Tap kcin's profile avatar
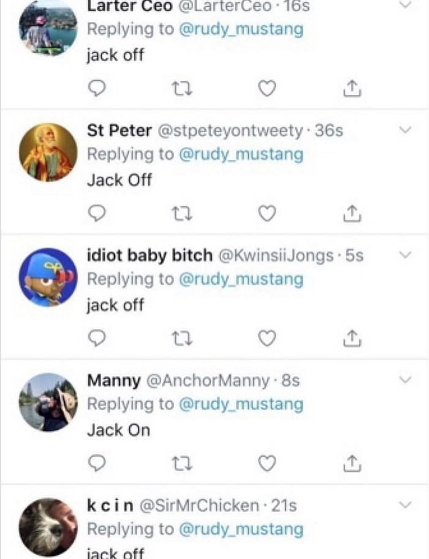This screenshot has width=429, height=559. 48,527
